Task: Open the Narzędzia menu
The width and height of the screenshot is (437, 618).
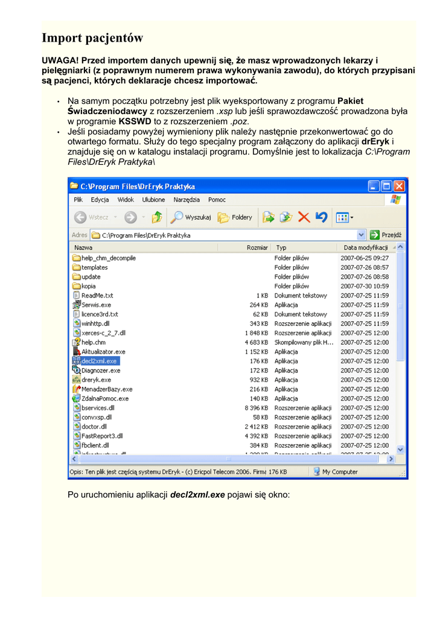Action: [x=187, y=200]
